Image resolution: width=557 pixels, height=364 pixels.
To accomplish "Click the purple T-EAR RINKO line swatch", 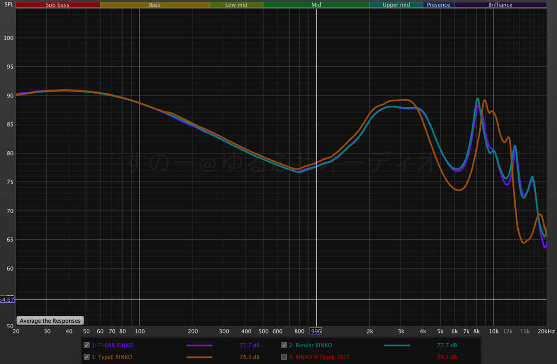I will 199,345.
